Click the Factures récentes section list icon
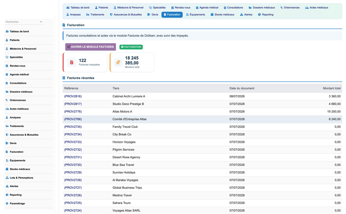The height and width of the screenshot is (214, 346). click(64, 78)
